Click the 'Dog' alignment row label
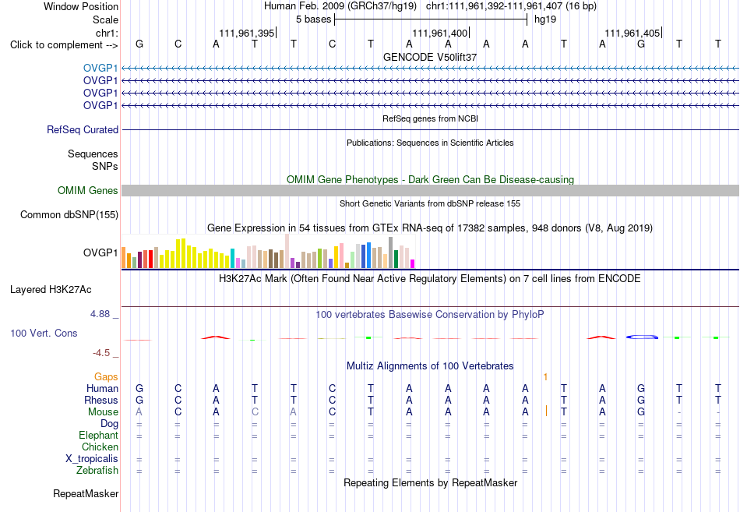 109,424
